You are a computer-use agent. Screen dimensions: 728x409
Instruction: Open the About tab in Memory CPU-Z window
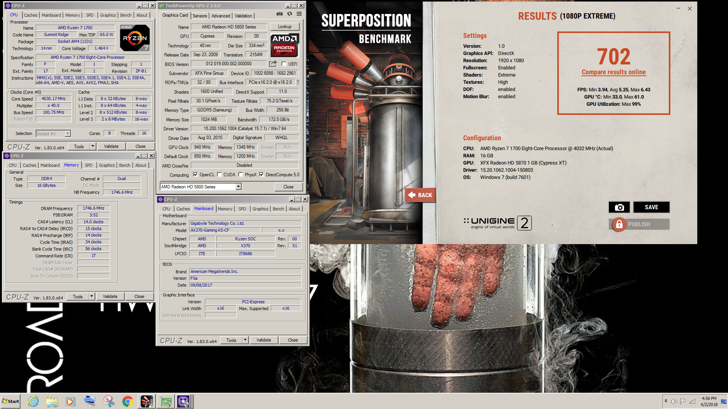[x=141, y=165]
